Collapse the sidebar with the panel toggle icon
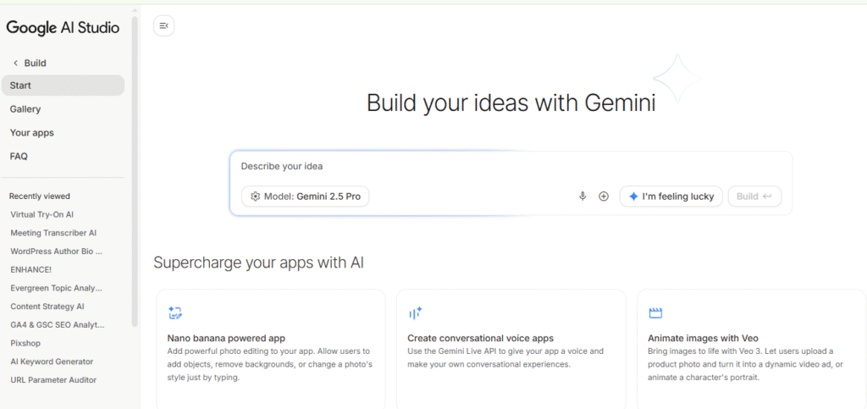The height and width of the screenshot is (409, 867). pos(163,26)
